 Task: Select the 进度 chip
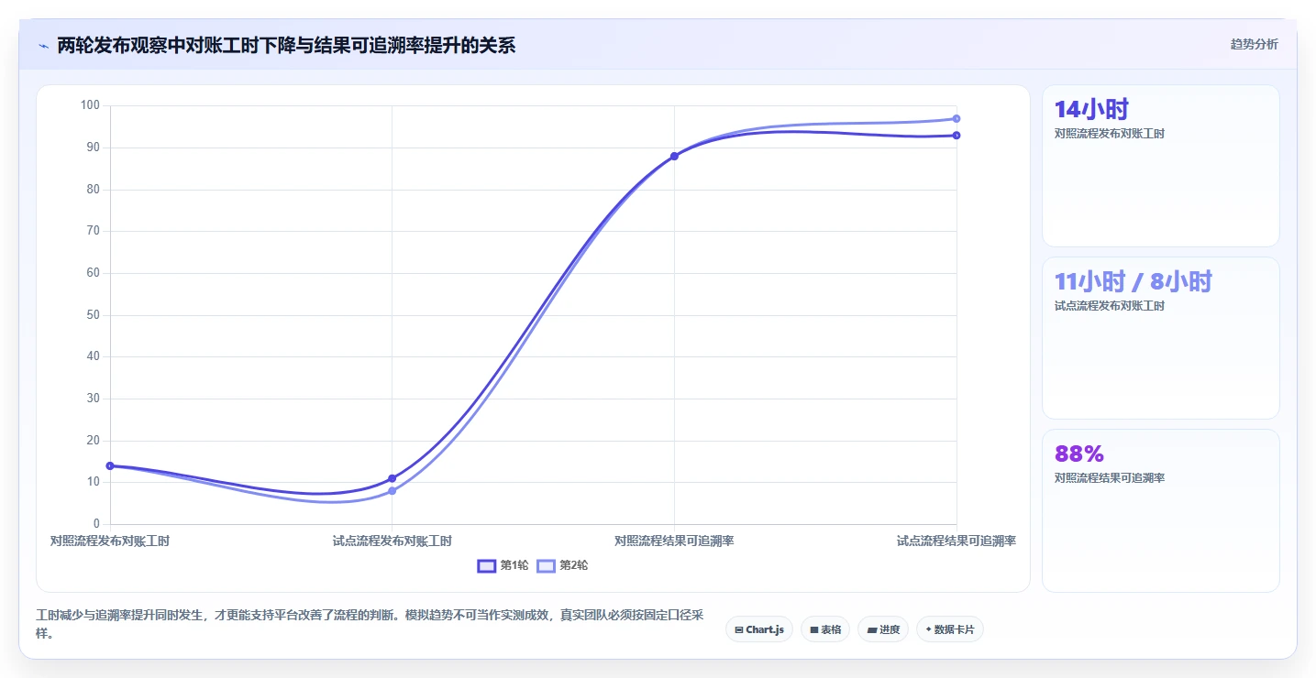click(x=883, y=629)
